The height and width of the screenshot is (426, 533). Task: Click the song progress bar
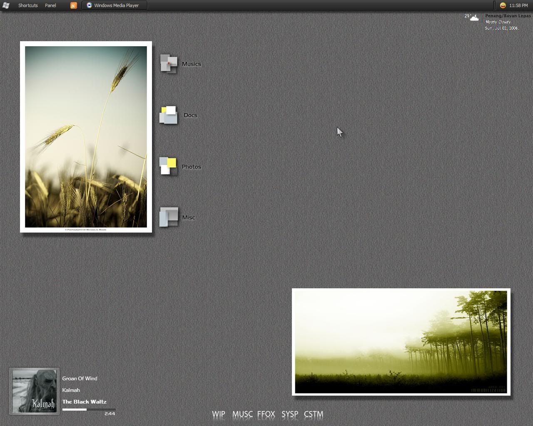tap(89, 410)
